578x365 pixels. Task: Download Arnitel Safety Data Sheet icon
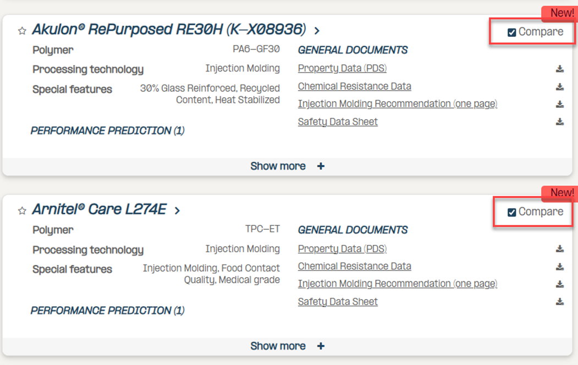point(559,302)
